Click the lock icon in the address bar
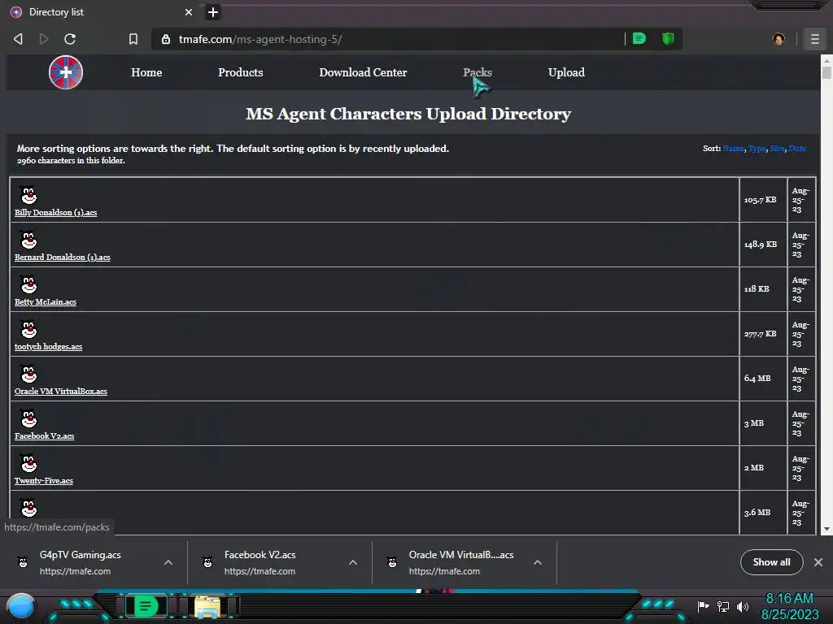The image size is (833, 624). (x=166, y=39)
